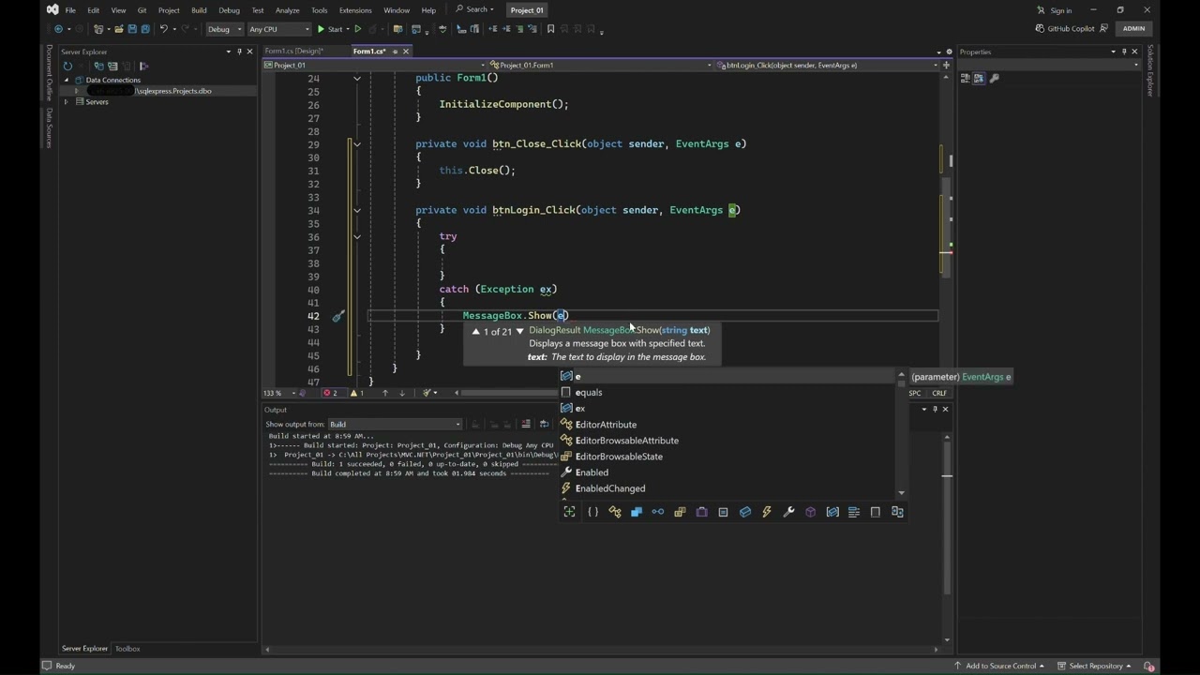The width and height of the screenshot is (1200, 675).
Task: Click the notifications bell in status bar
Action: [1148, 666]
